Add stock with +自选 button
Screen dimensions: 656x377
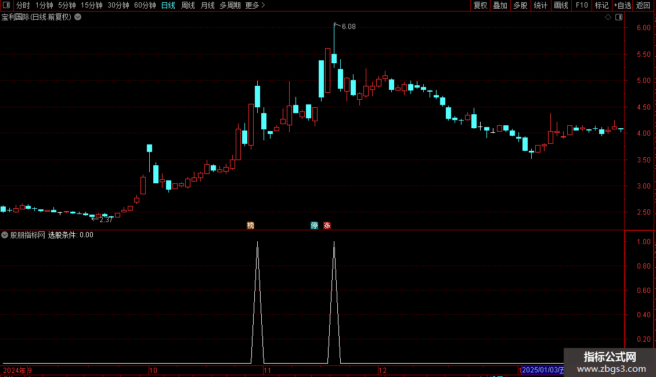[622, 5]
